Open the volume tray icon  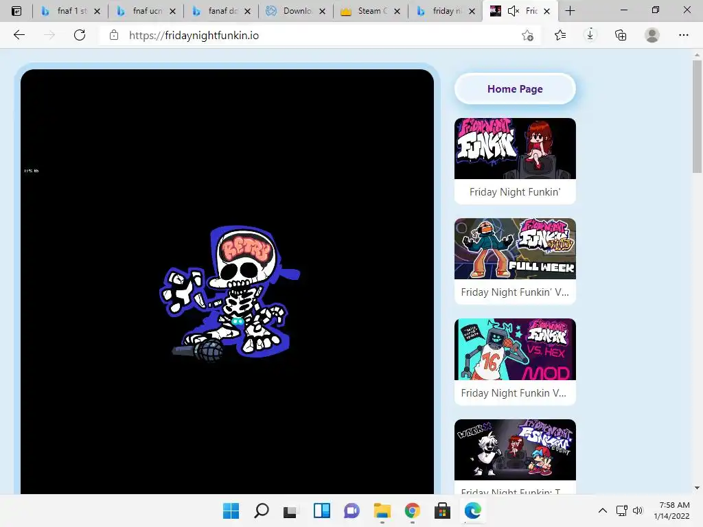coord(638,511)
